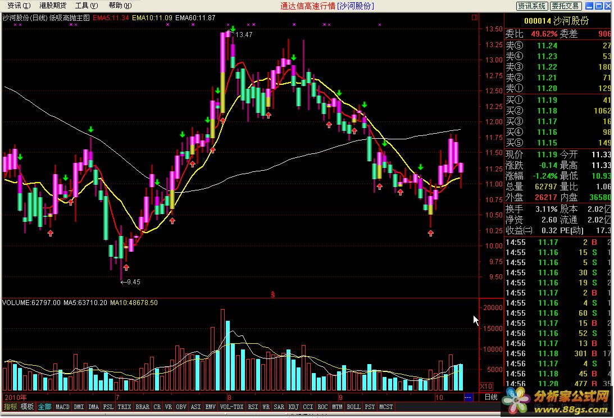The height and width of the screenshot is (418, 614).
Task: Switch indicator to VOL-TDX
Action: 232,407
